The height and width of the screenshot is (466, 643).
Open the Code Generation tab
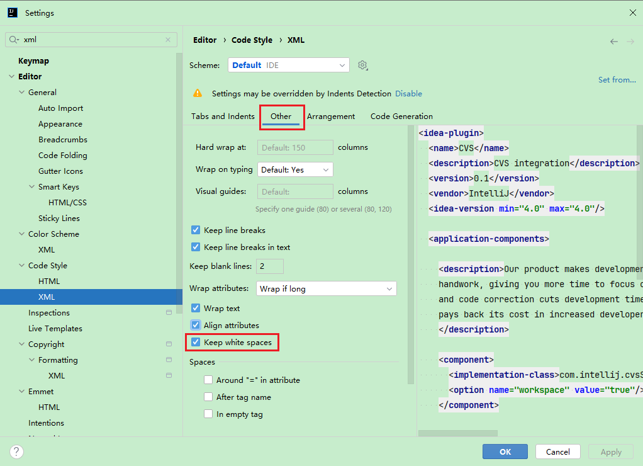[401, 116]
